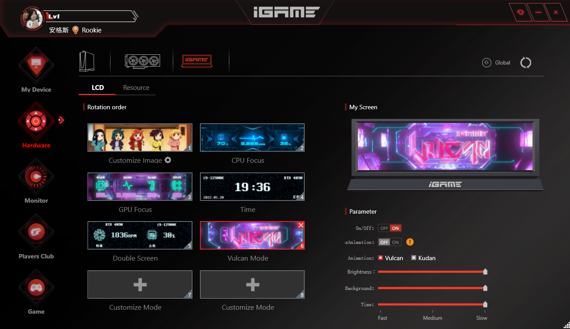570x329 pixels.
Task: Select the Monitor sidebar icon
Action: pos(36,177)
